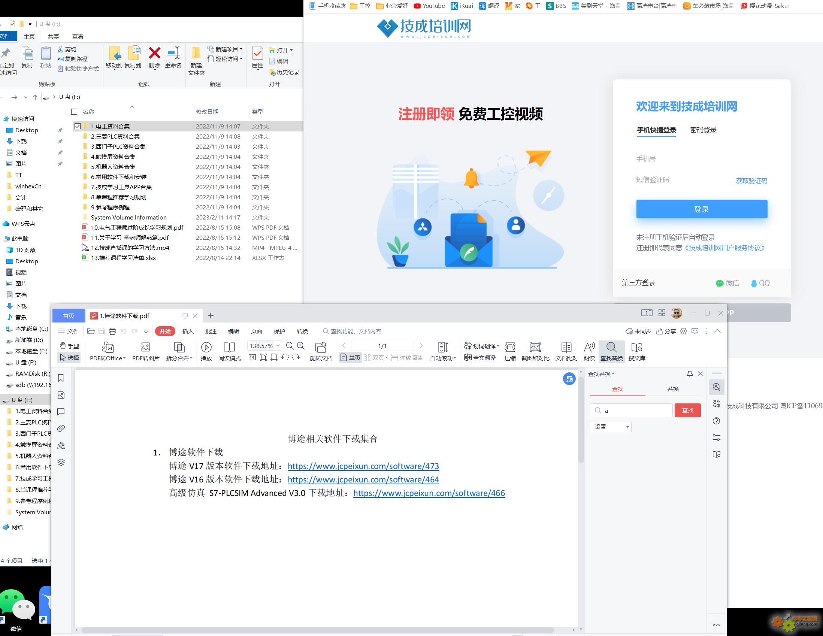The width and height of the screenshot is (823, 636).
Task: Open 截图和对比 screenshot tool
Action: (535, 347)
